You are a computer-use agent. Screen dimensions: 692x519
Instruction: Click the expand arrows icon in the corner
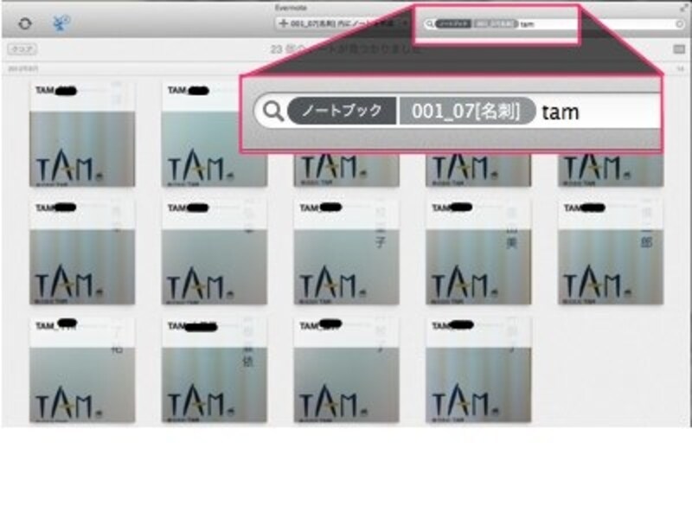pos(684,7)
